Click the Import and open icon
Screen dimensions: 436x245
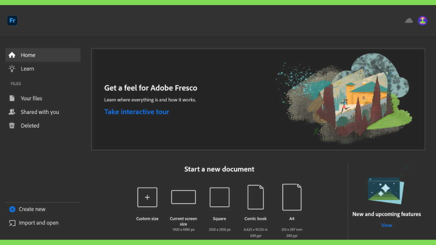tap(12, 223)
